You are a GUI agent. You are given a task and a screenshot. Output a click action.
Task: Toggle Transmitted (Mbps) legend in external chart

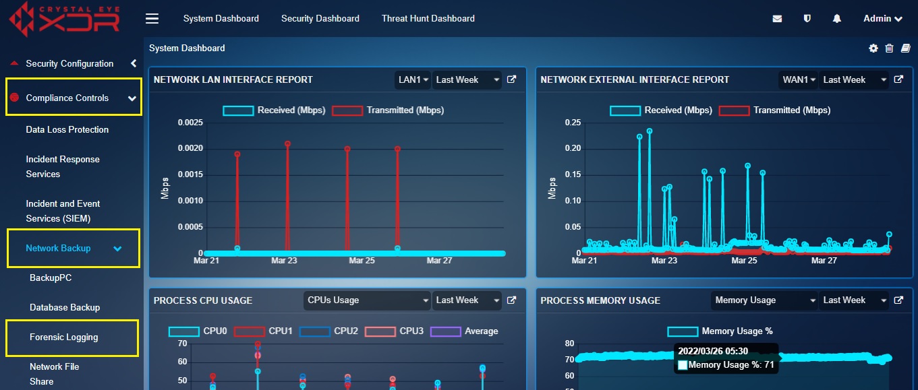point(775,110)
